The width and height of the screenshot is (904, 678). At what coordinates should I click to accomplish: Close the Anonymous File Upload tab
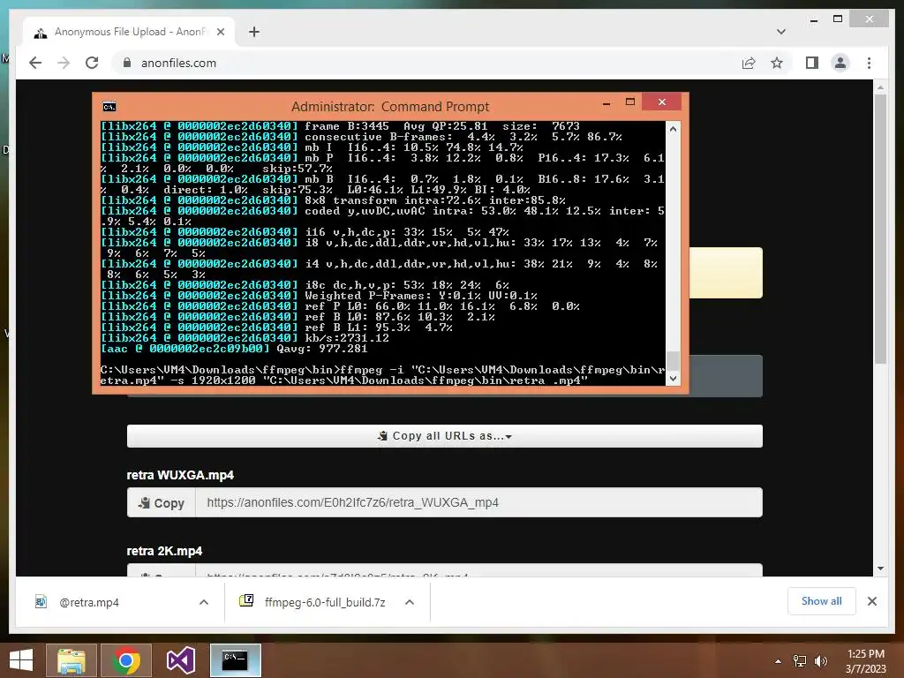tap(220, 33)
